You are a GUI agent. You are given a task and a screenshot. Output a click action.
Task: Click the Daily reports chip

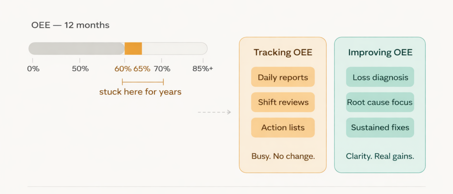283,77
